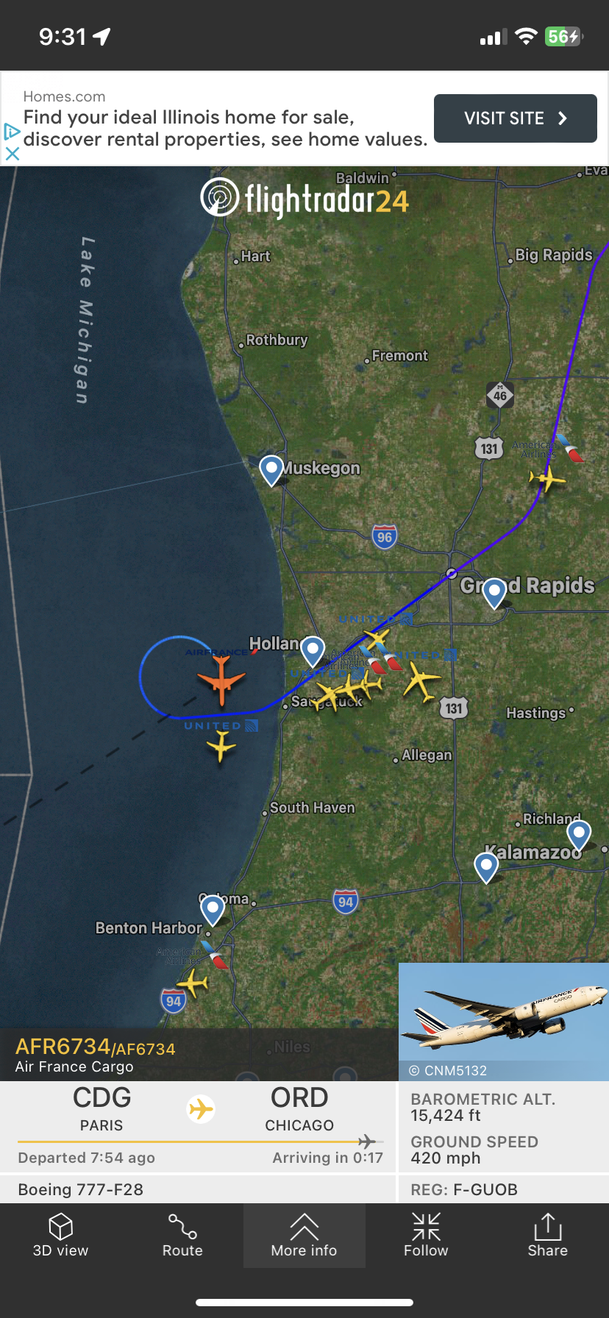
Task: Select American Airlines plane near highway 131
Action: 547,480
